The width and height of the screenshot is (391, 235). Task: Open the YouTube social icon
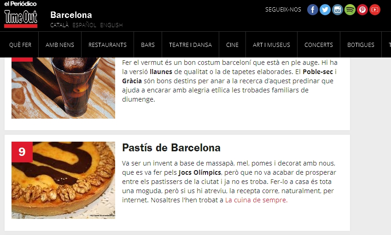[375, 10]
